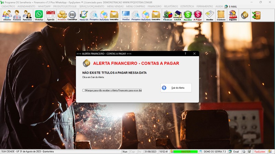Open the Vendas monitor icon
275x154 pixels.
126,15
